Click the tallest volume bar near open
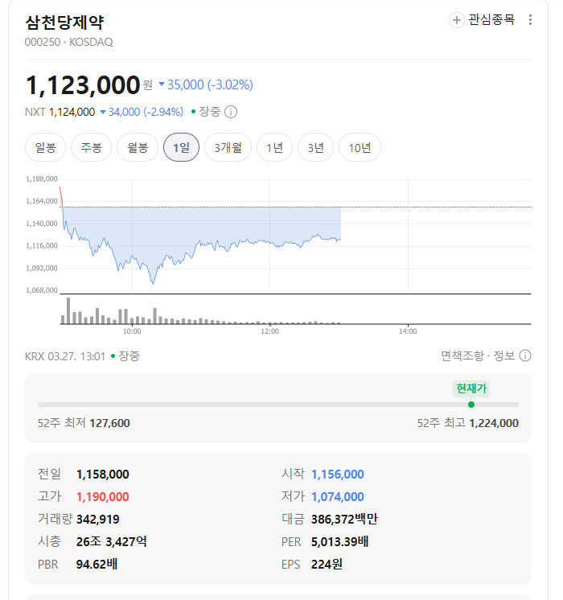Viewport: 563px width, 600px height. (68, 310)
